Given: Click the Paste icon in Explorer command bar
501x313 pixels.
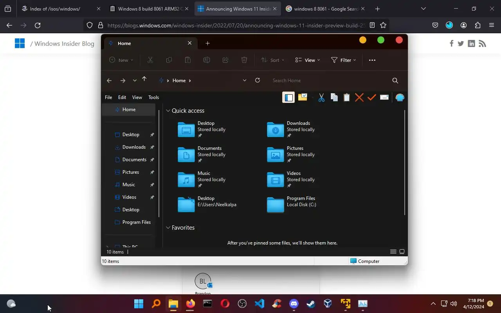Looking at the screenshot, I should 188,60.
